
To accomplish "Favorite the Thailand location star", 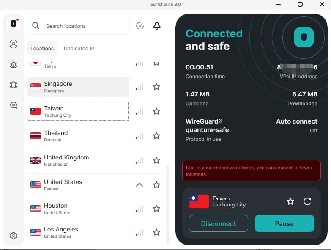I will (156, 135).
